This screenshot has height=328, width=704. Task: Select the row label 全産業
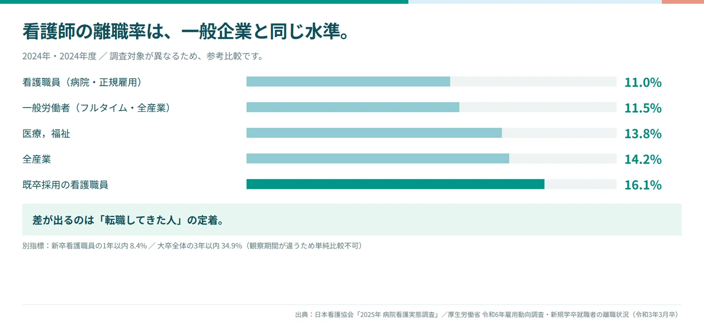point(37,159)
